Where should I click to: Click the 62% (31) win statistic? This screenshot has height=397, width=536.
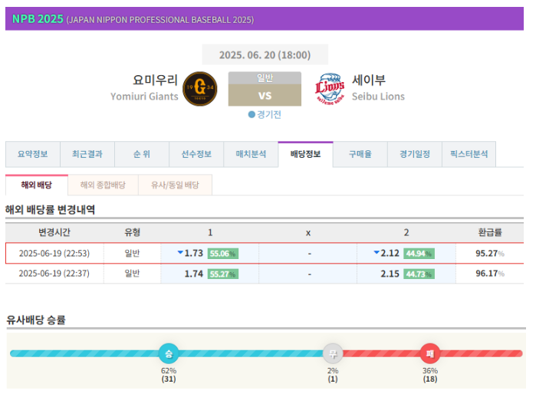tap(169, 375)
